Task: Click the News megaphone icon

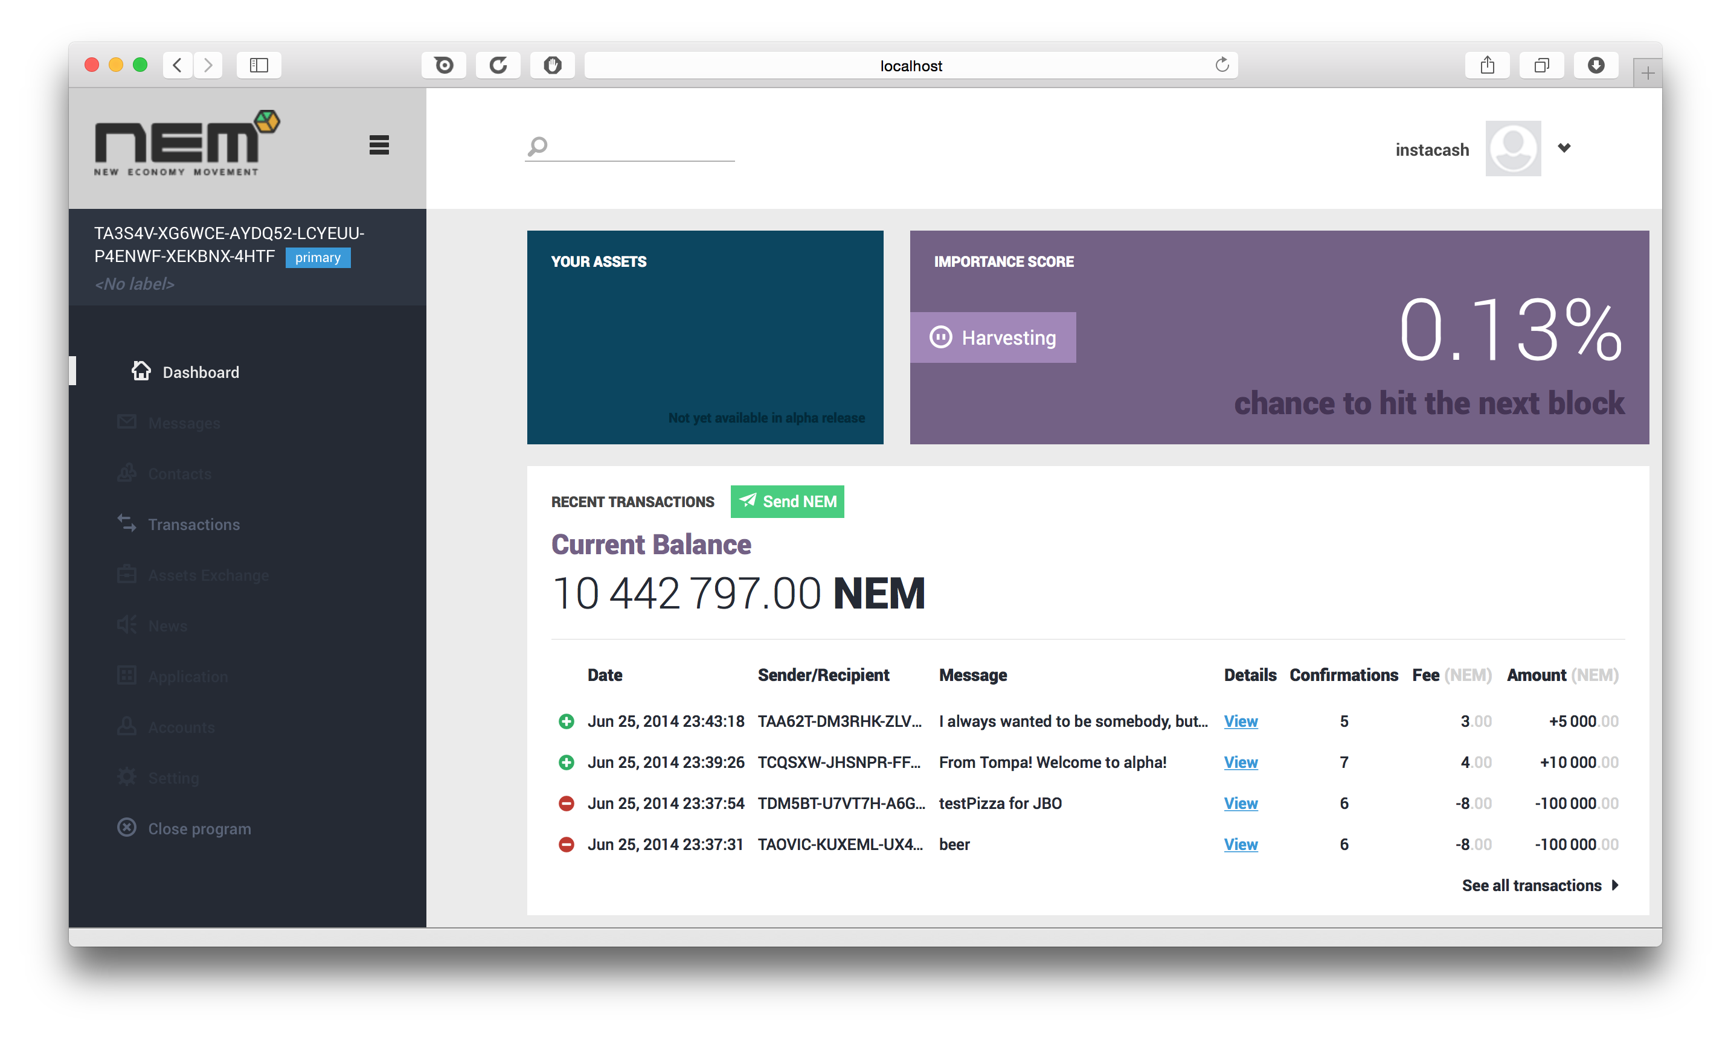Action: point(126,624)
